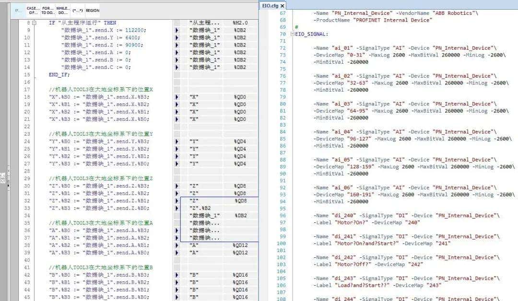Viewport: 518px width, 301px height.
Task: Collapse the IF block at line 8
Action: coord(34,23)
